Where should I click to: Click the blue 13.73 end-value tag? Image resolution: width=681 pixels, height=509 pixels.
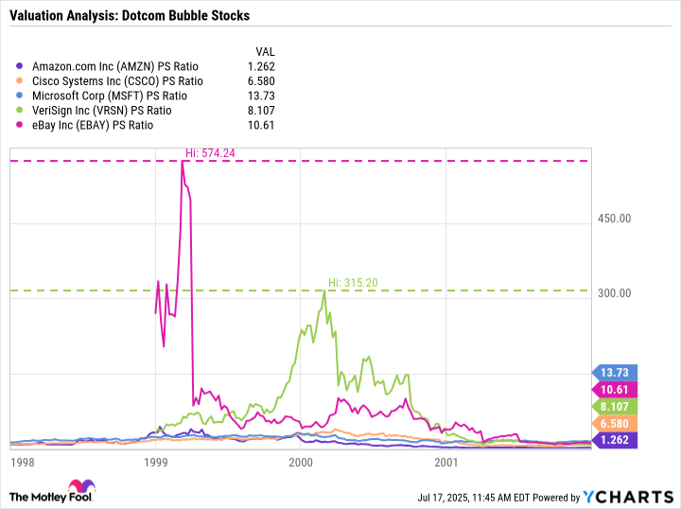coord(615,373)
